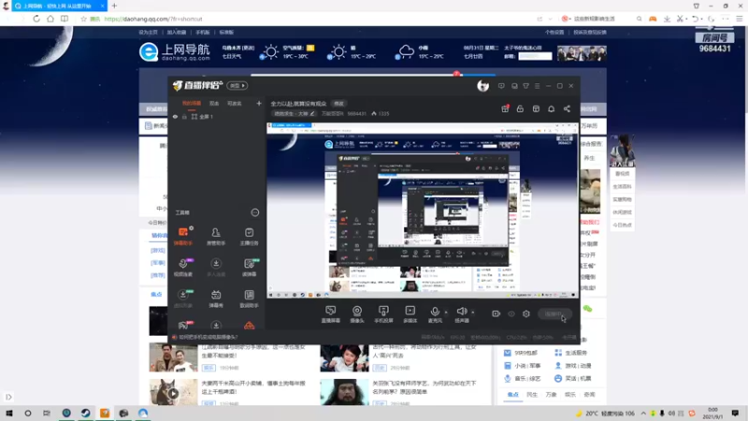Expand speaker options arrow
748x421 pixels.
[x=473, y=312]
